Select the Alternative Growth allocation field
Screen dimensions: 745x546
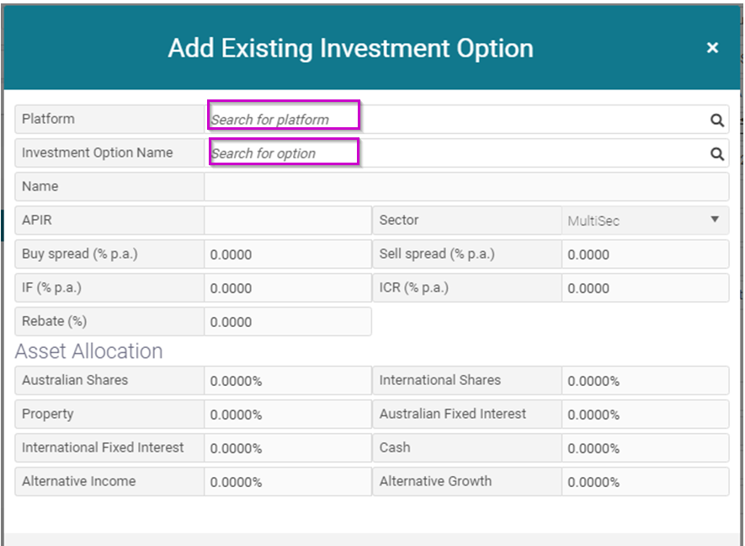tap(644, 482)
